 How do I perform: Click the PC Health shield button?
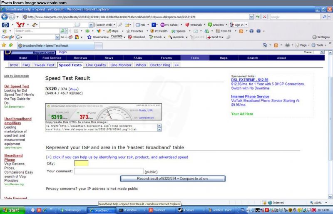(x=159, y=31)
